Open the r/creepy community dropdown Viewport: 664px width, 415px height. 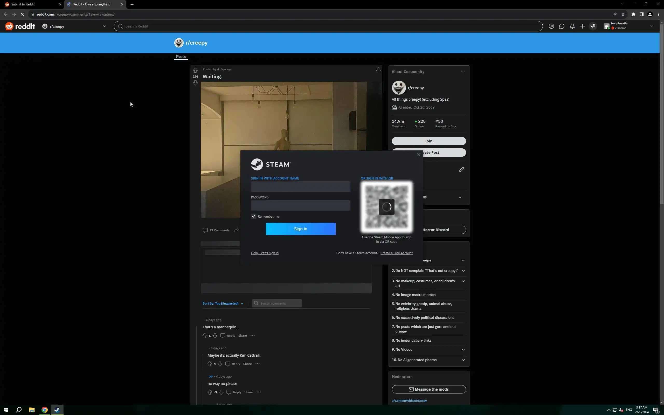click(74, 26)
